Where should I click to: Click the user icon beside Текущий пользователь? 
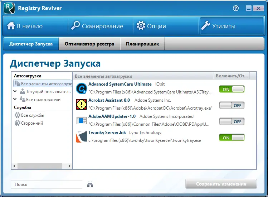23,92
